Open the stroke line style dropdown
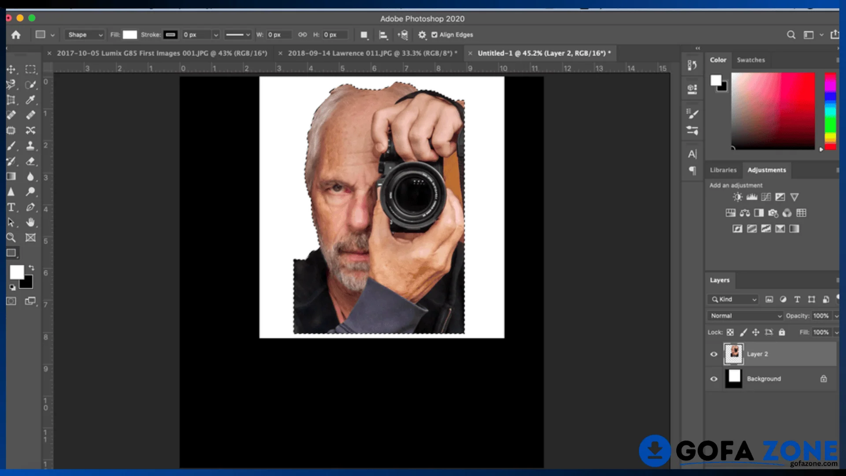This screenshot has width=846, height=476. [x=238, y=35]
